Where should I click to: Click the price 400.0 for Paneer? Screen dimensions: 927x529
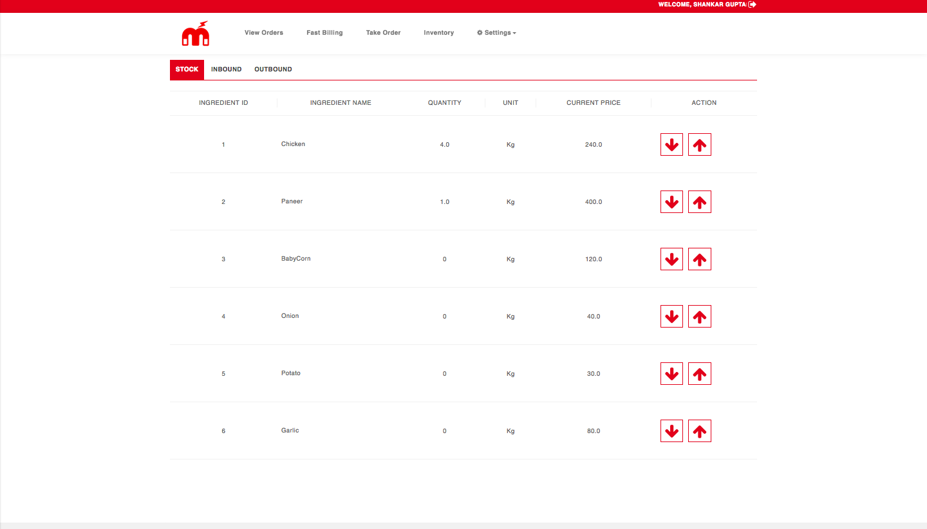coord(594,202)
